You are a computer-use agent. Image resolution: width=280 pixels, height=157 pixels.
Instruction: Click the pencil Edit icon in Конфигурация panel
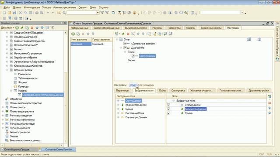(22, 28)
